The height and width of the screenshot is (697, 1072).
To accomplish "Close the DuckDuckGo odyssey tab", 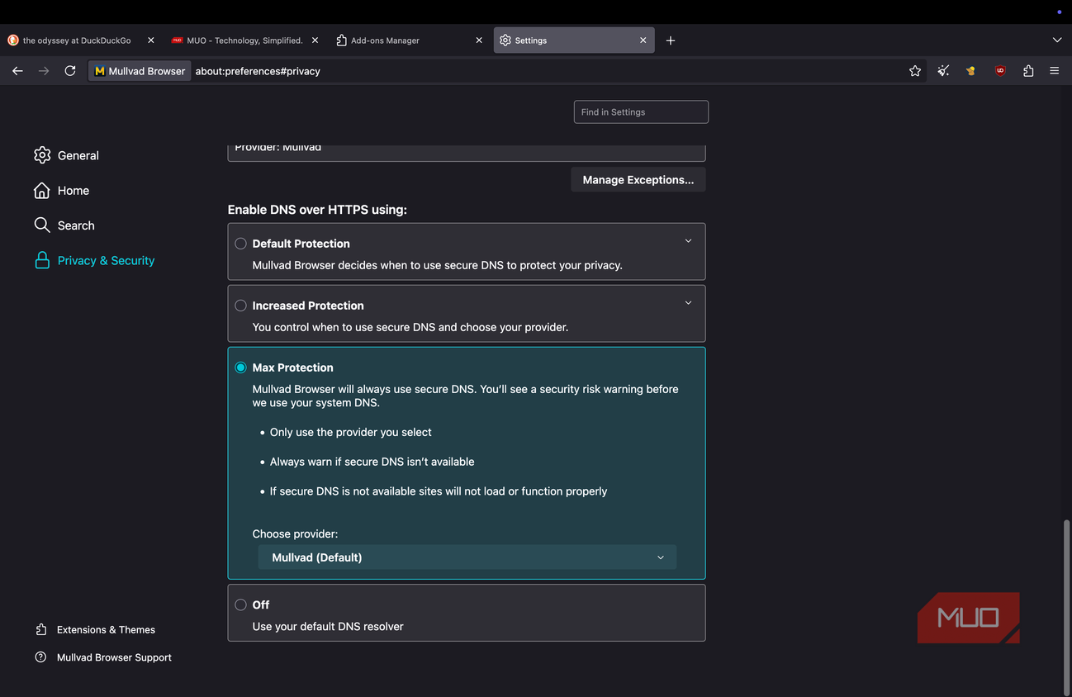I will [x=150, y=40].
